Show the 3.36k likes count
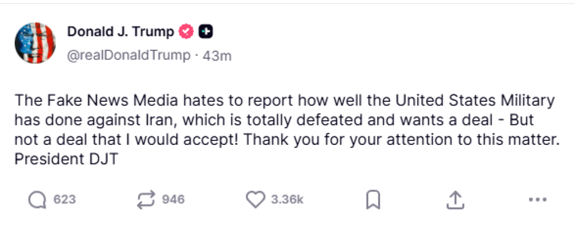This screenshot has width=575, height=225. pos(287,200)
